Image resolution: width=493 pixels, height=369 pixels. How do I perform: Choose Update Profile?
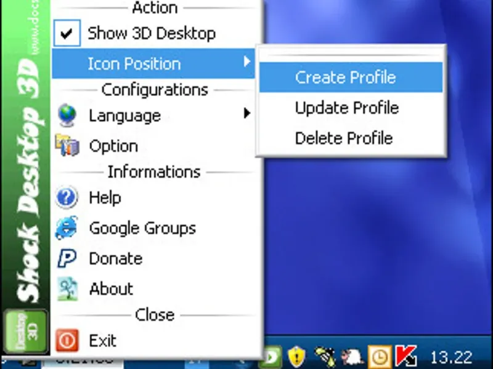pyautogui.click(x=347, y=108)
